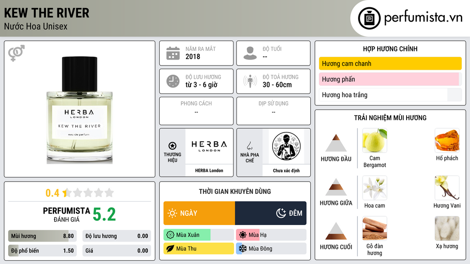Click the leaf icon for Mùa Thu

pyautogui.click(x=170, y=248)
